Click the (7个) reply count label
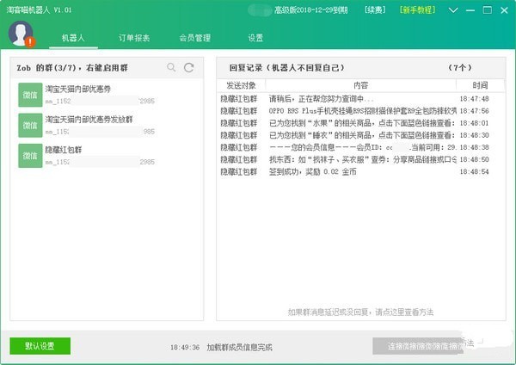The height and width of the screenshot is (365, 516). (x=460, y=68)
